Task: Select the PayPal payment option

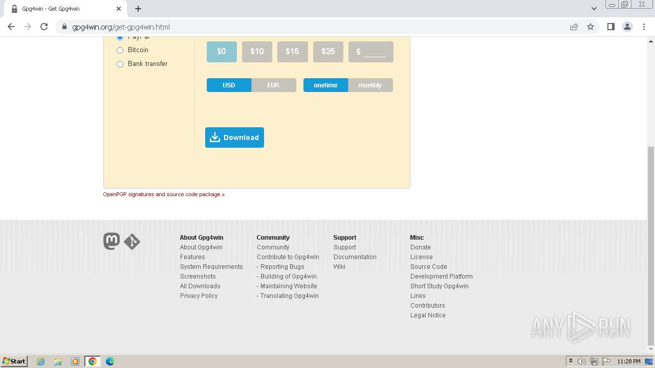Action: (120, 37)
